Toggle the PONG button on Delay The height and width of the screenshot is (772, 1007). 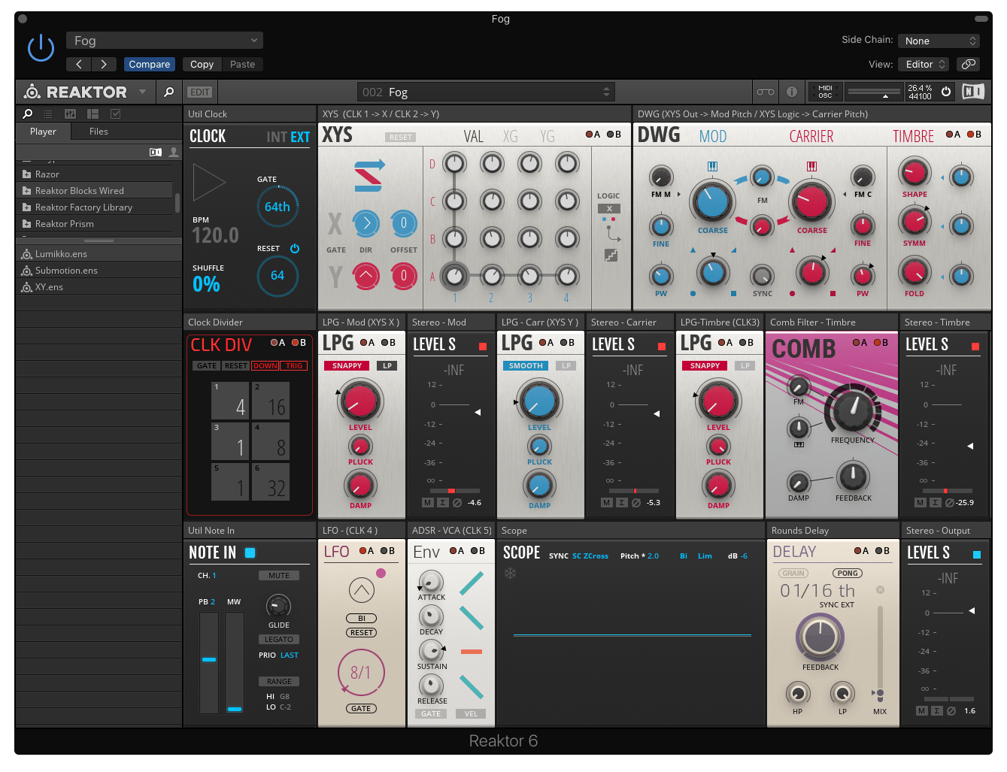848,573
